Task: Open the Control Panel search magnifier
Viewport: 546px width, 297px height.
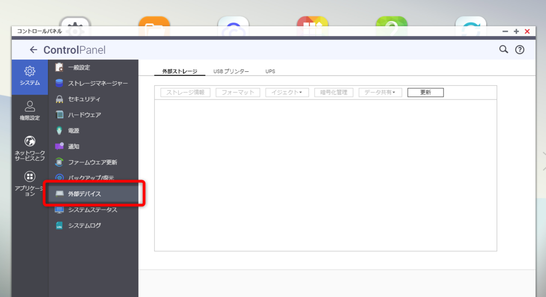Action: (x=503, y=49)
